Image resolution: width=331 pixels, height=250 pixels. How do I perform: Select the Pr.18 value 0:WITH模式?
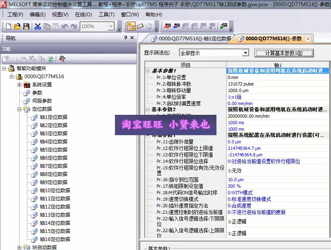(x=278, y=193)
